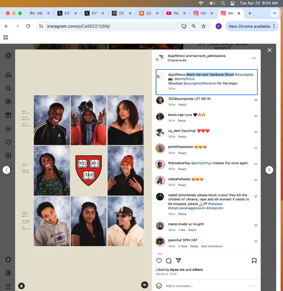
Task: Open Messenger in the sidebar
Action: coord(8,129)
